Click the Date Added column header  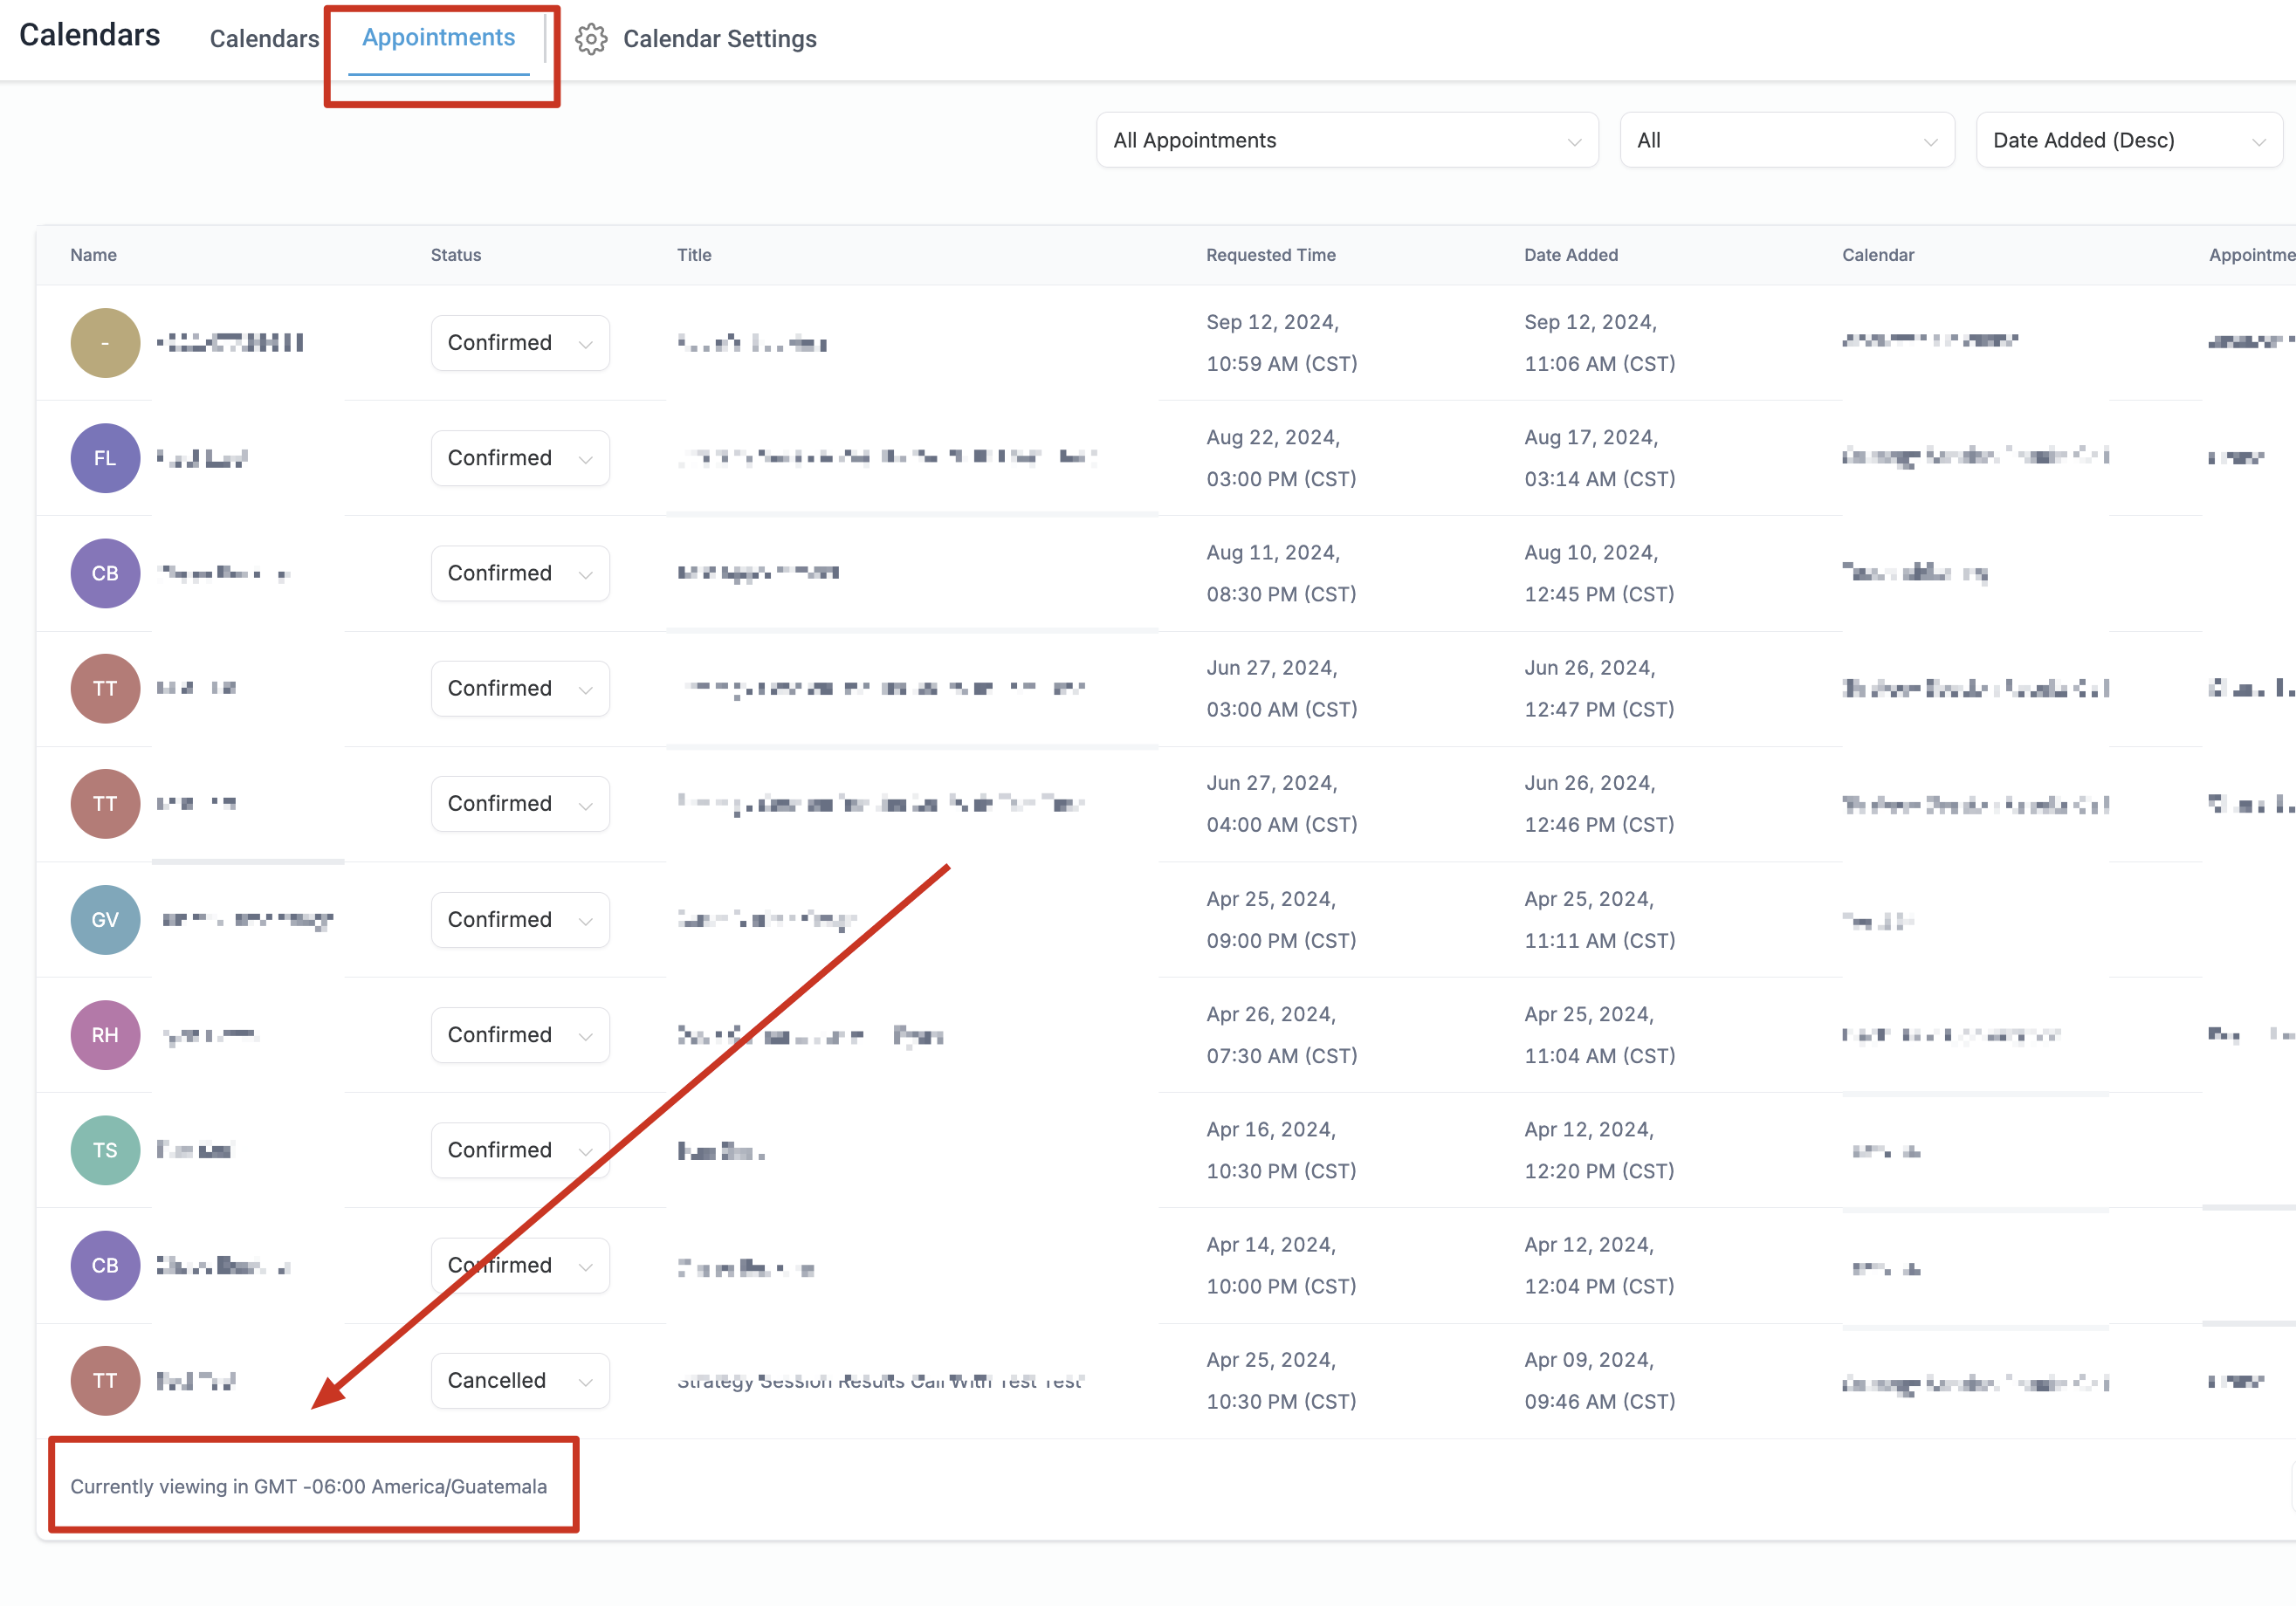pyautogui.click(x=1570, y=255)
